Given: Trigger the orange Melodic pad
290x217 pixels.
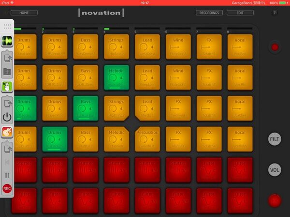Looking at the screenshot, I should point(116,139).
